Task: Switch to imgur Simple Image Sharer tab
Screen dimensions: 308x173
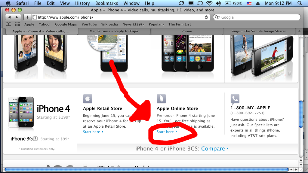Action: (259, 31)
